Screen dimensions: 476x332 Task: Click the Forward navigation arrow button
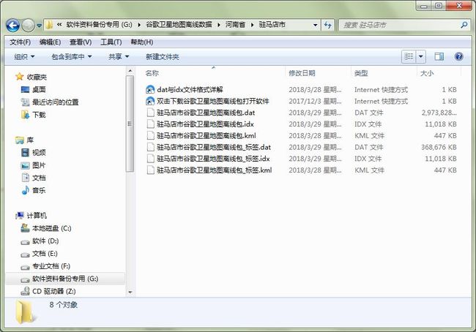coord(28,25)
